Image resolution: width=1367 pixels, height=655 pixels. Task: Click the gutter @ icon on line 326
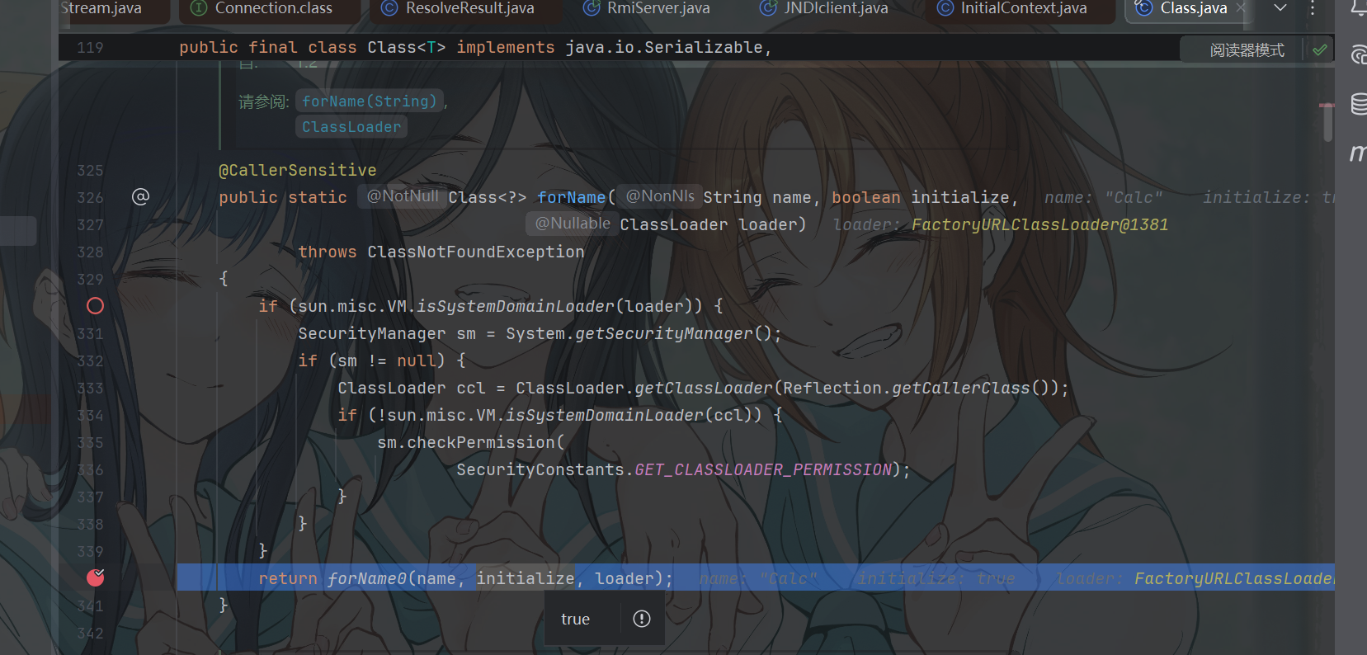pos(141,196)
